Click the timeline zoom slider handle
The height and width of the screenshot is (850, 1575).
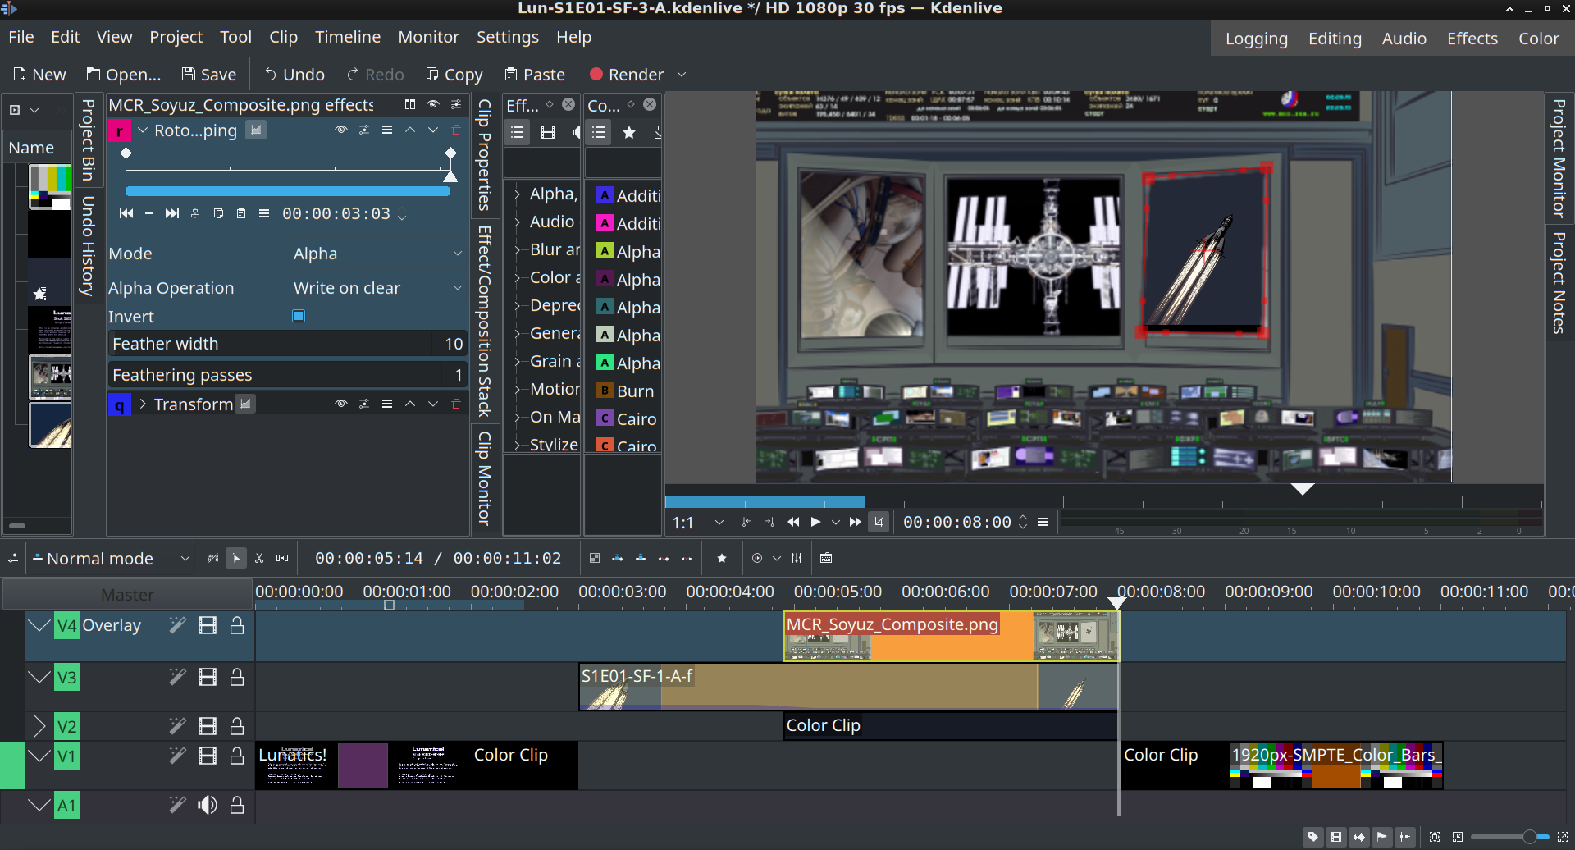tap(1529, 837)
